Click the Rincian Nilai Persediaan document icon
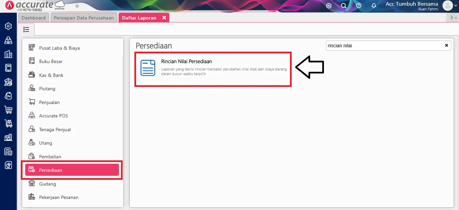The height and width of the screenshot is (210, 459). coord(148,68)
